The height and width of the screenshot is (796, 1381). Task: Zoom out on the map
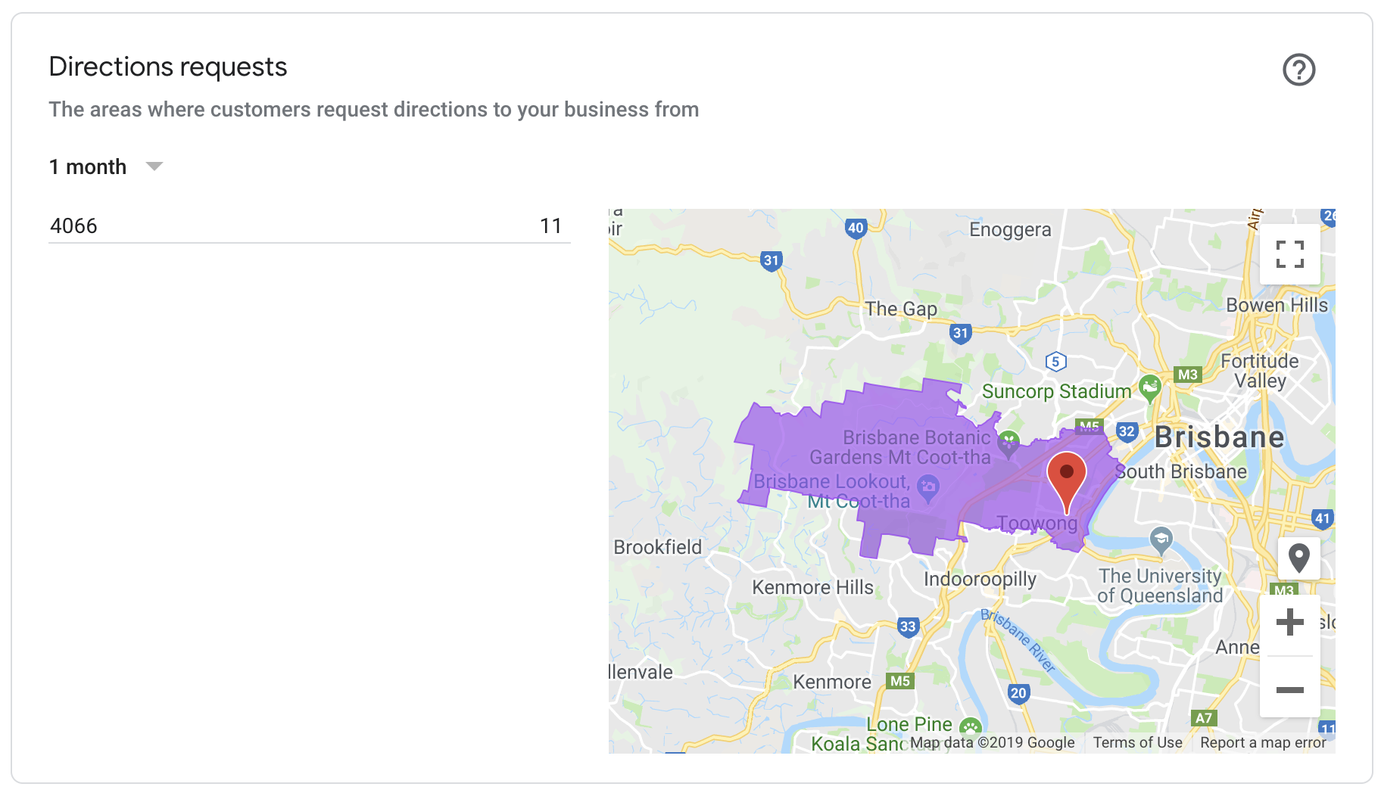click(1289, 689)
